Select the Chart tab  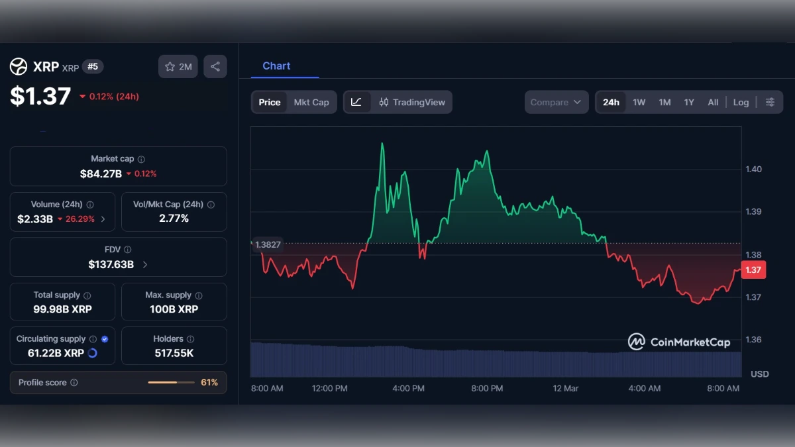click(x=276, y=66)
